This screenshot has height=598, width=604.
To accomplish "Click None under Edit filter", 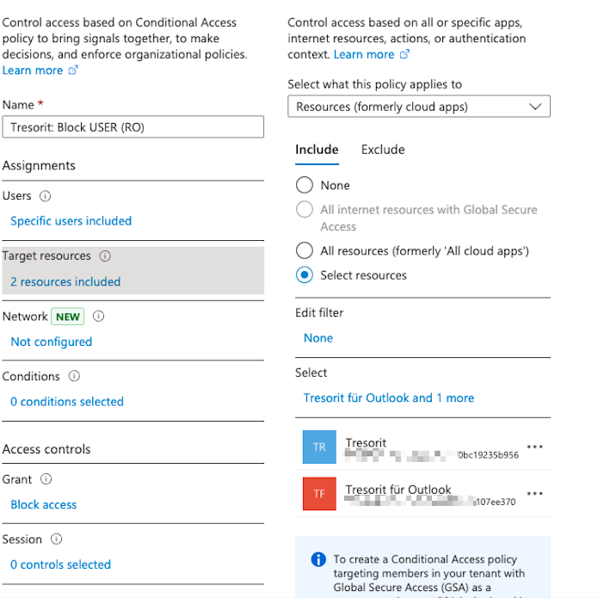I will point(318,338).
